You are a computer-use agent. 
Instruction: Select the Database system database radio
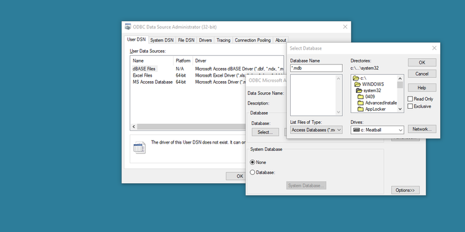click(x=252, y=172)
